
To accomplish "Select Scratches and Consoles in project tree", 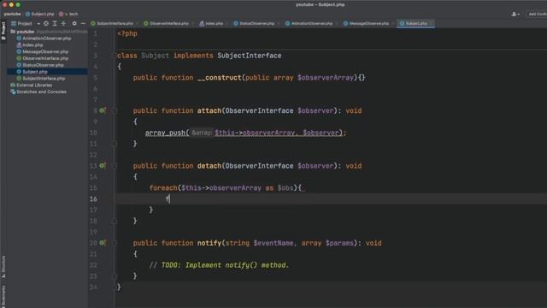I will pos(41,92).
